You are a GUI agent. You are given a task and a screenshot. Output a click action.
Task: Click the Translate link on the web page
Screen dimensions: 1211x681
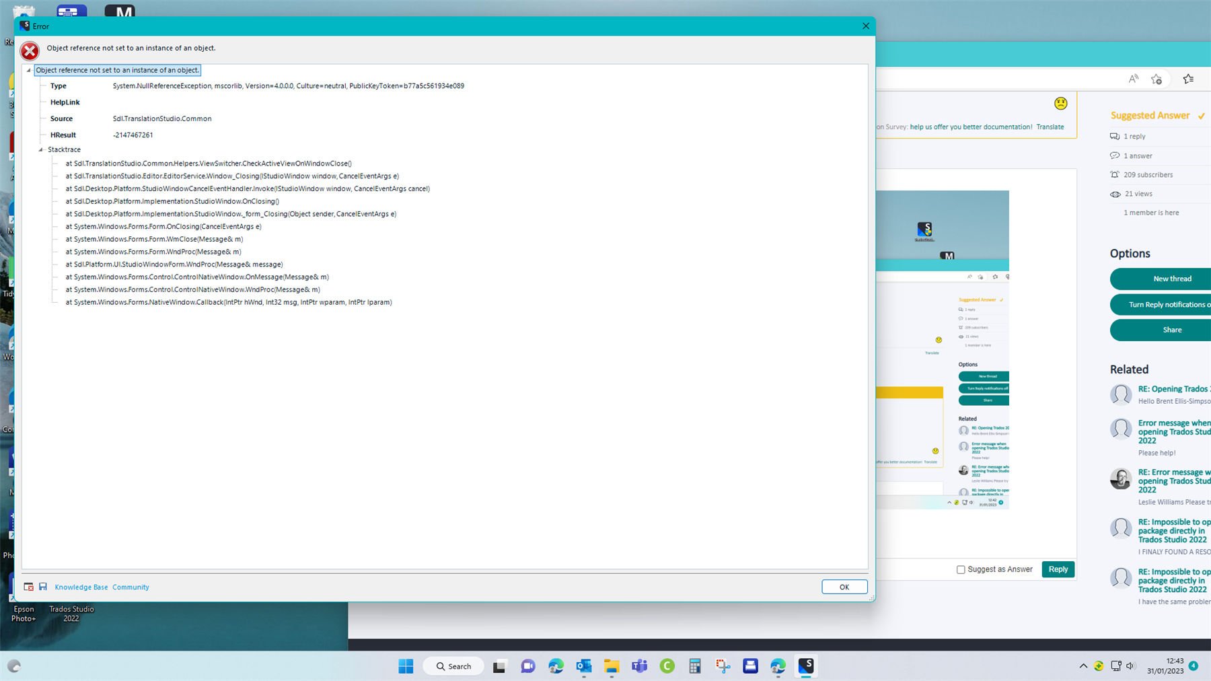(1050, 127)
